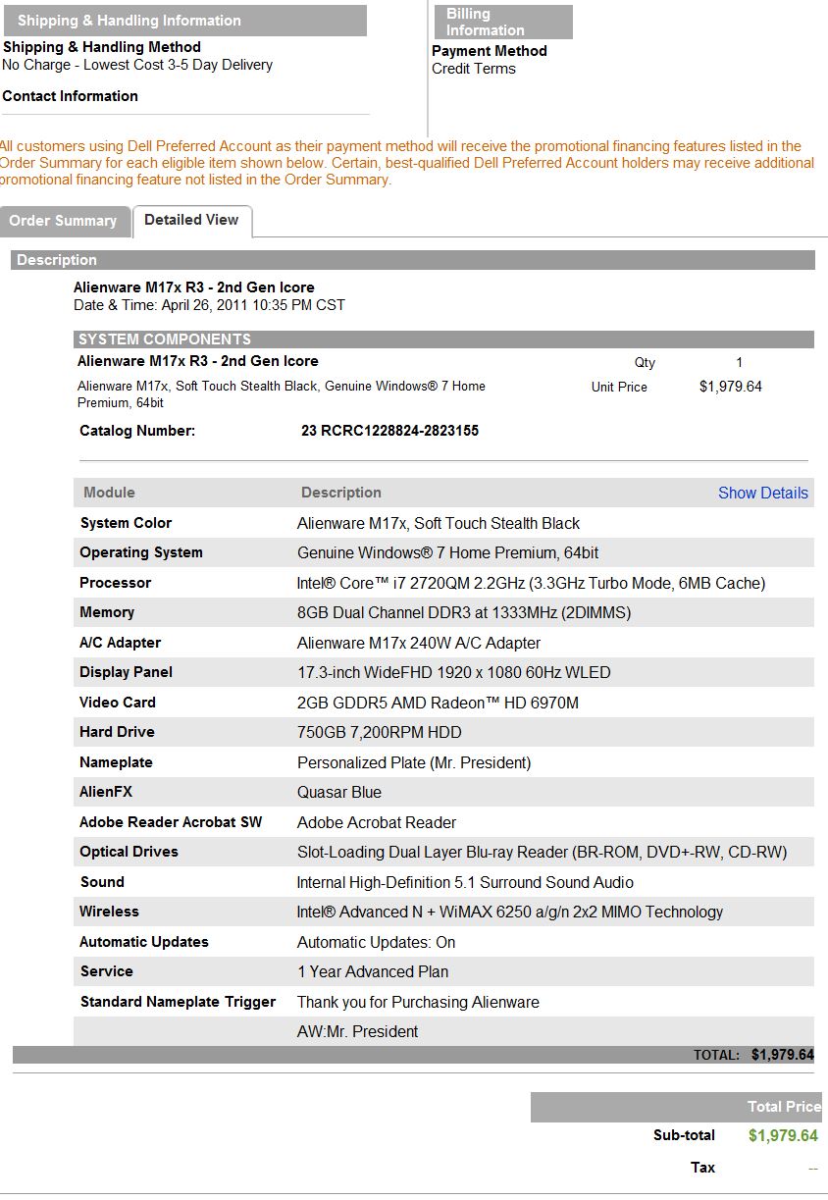Viewport: 828px width, 1200px height.
Task: Click the "System Color" row label
Action: pyautogui.click(x=127, y=524)
